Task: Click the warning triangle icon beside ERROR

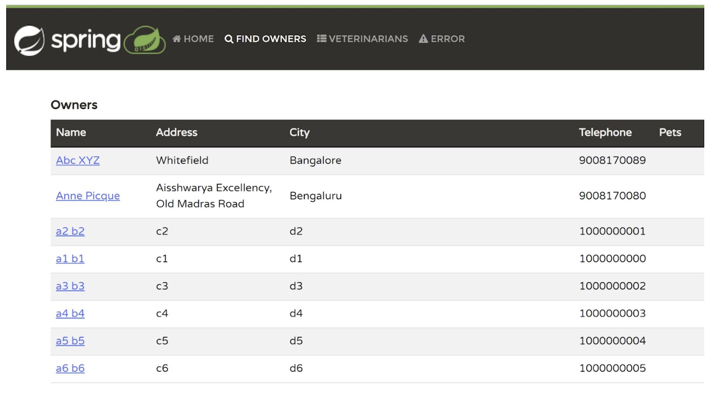Action: [423, 39]
